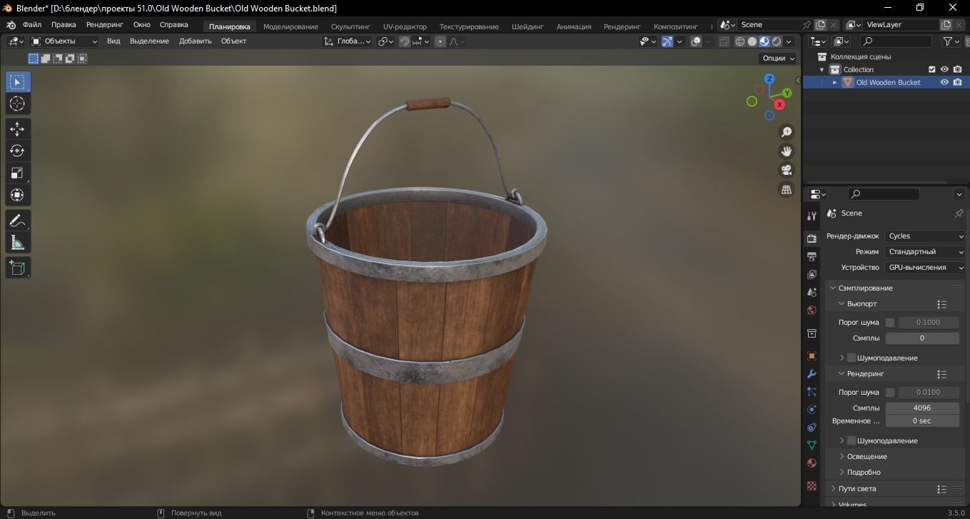This screenshot has width=970, height=519.
Task: Disable Old Wooden Bucket in renders
Action: pos(957,82)
